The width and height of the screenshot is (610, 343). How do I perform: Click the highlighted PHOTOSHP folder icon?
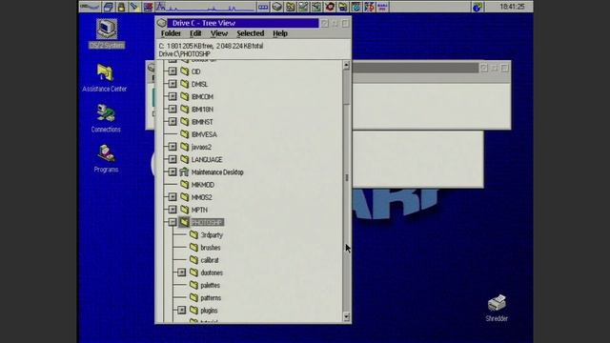click(184, 222)
